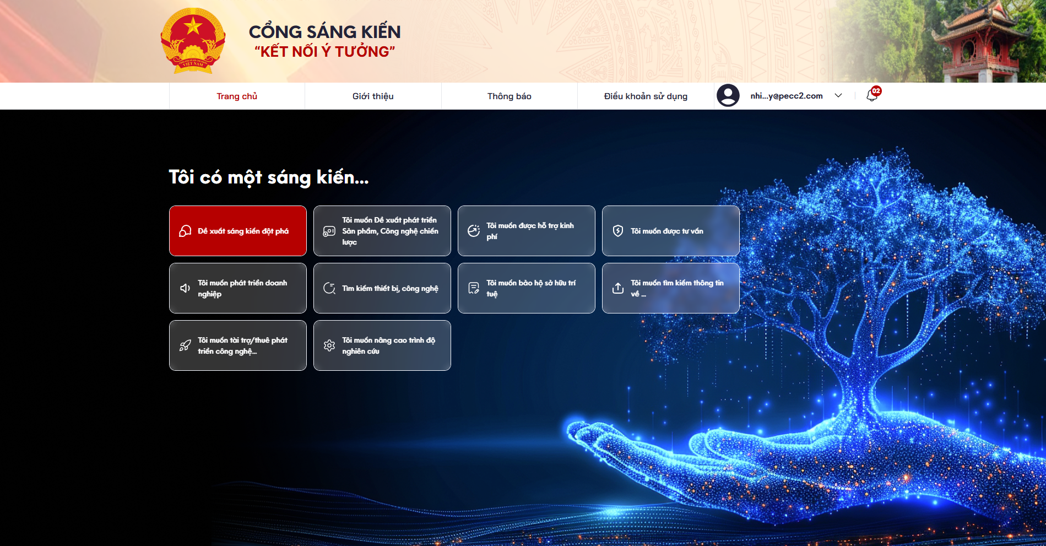This screenshot has height=546, width=1046.
Task: Open the Giới thiệu menu item
Action: [373, 96]
